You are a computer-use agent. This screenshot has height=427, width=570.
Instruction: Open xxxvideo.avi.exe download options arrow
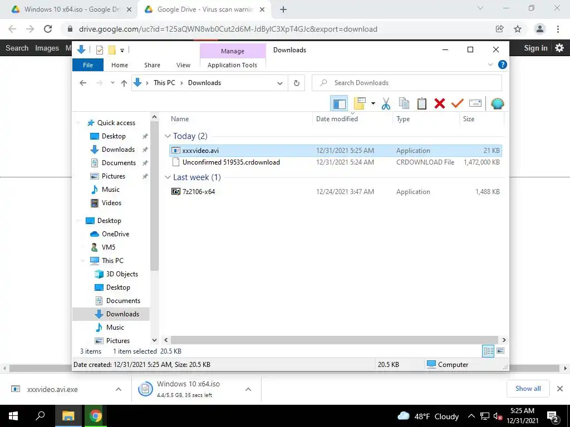[x=119, y=389]
